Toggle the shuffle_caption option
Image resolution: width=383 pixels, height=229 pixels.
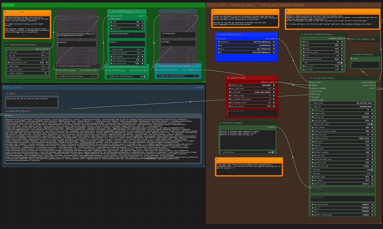coord(28,59)
